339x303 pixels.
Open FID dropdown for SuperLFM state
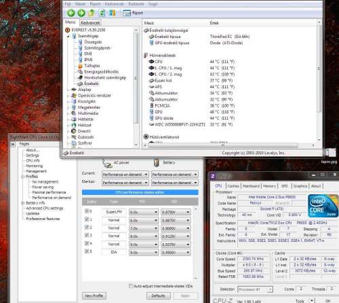pos(144,212)
